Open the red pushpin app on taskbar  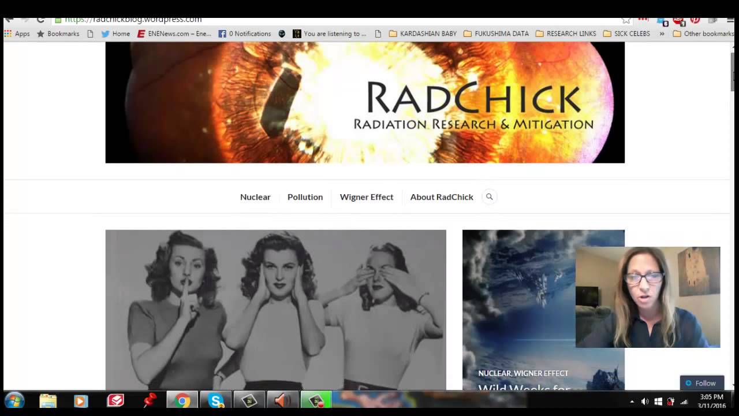(150, 400)
